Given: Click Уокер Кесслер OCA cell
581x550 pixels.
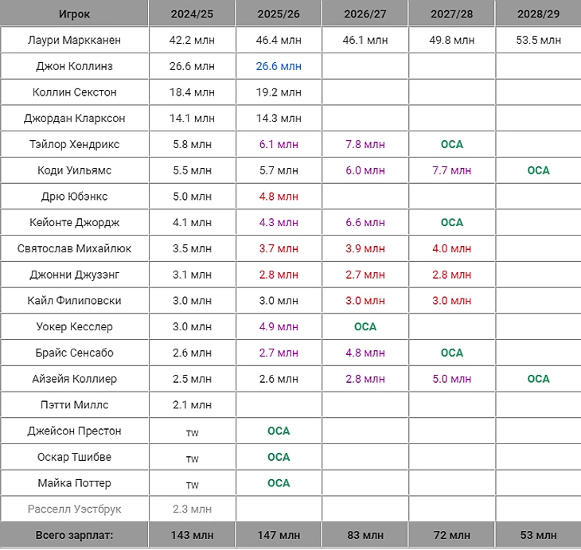Looking at the screenshot, I should 365,326.
